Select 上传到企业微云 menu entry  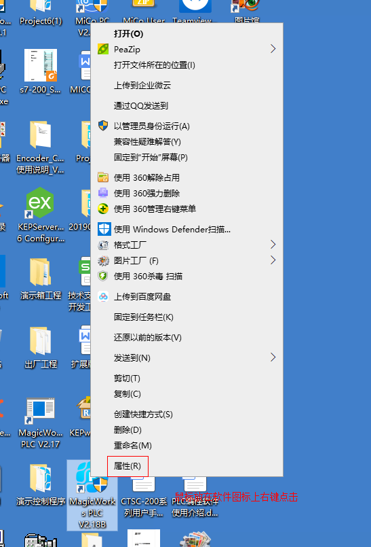(x=142, y=86)
